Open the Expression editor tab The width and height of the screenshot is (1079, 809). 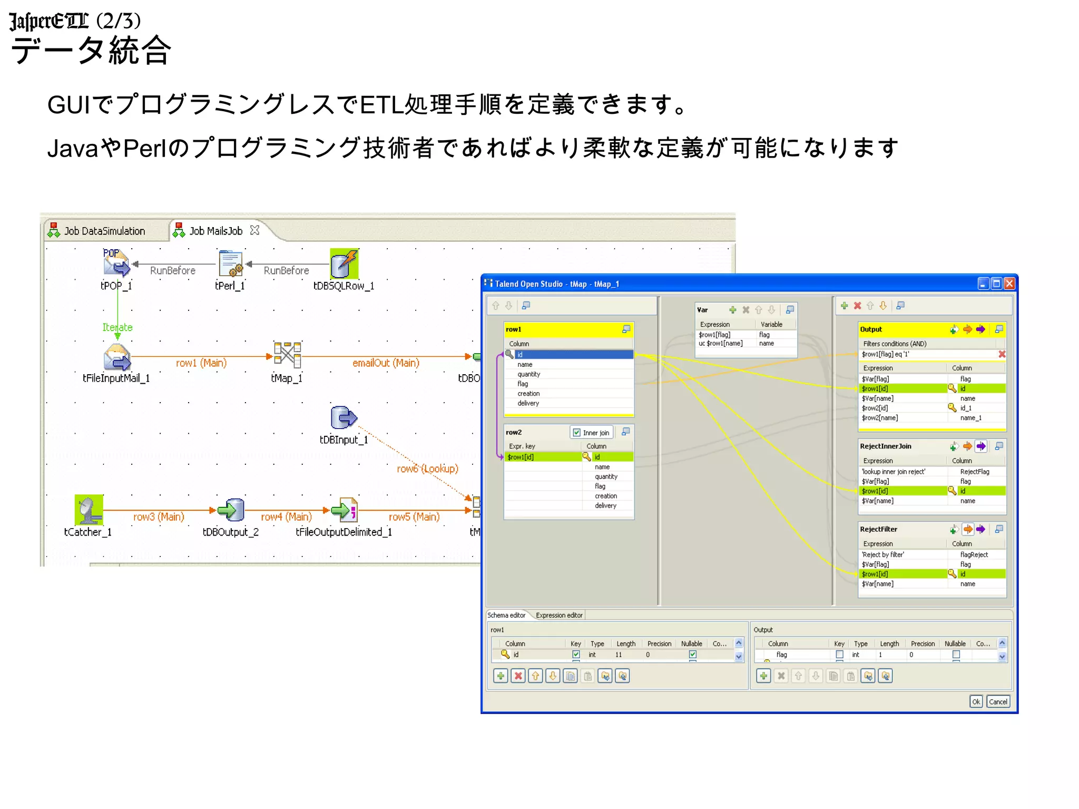(559, 615)
